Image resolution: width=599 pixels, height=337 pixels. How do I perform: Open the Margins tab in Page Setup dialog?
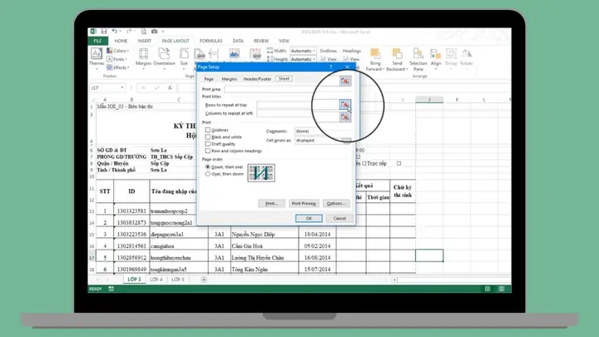[230, 79]
